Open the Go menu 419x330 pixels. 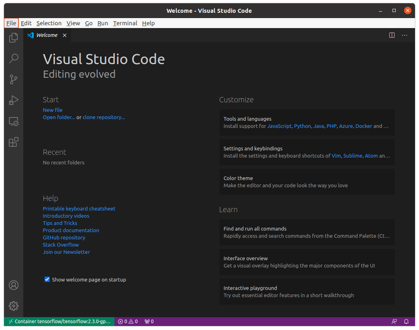(89, 23)
